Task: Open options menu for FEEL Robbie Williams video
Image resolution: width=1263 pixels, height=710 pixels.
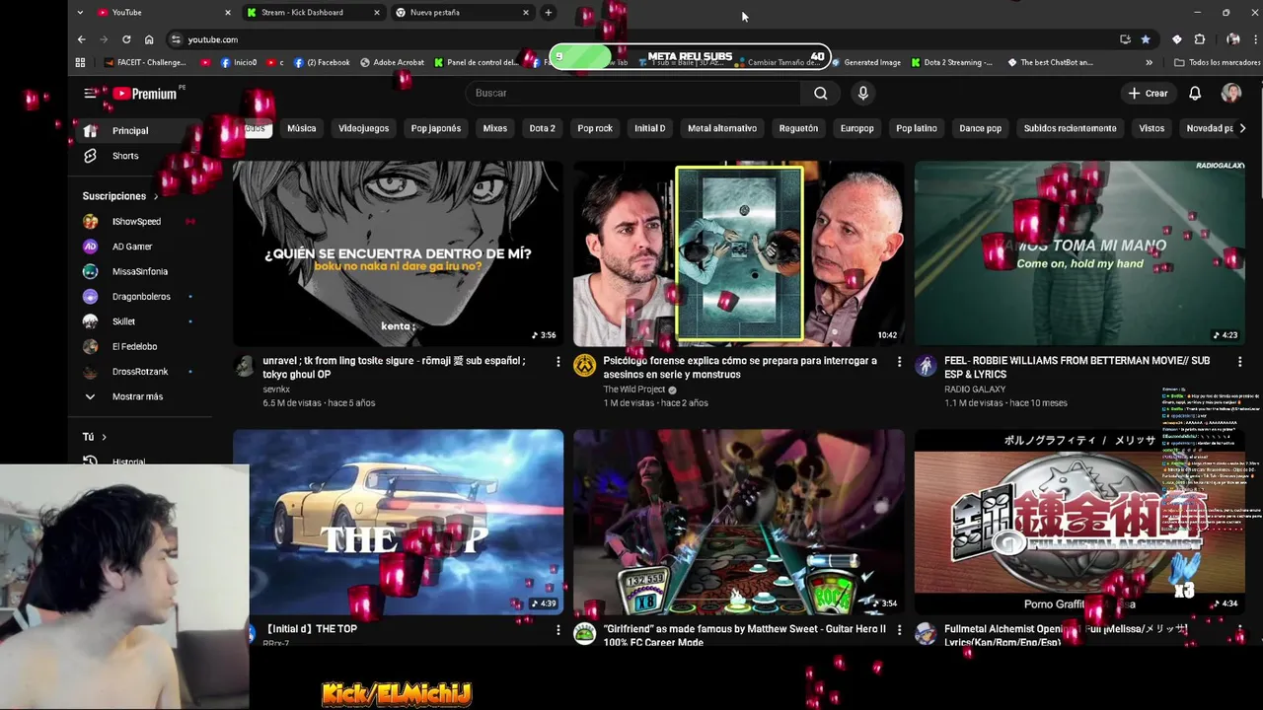Action: [1239, 362]
